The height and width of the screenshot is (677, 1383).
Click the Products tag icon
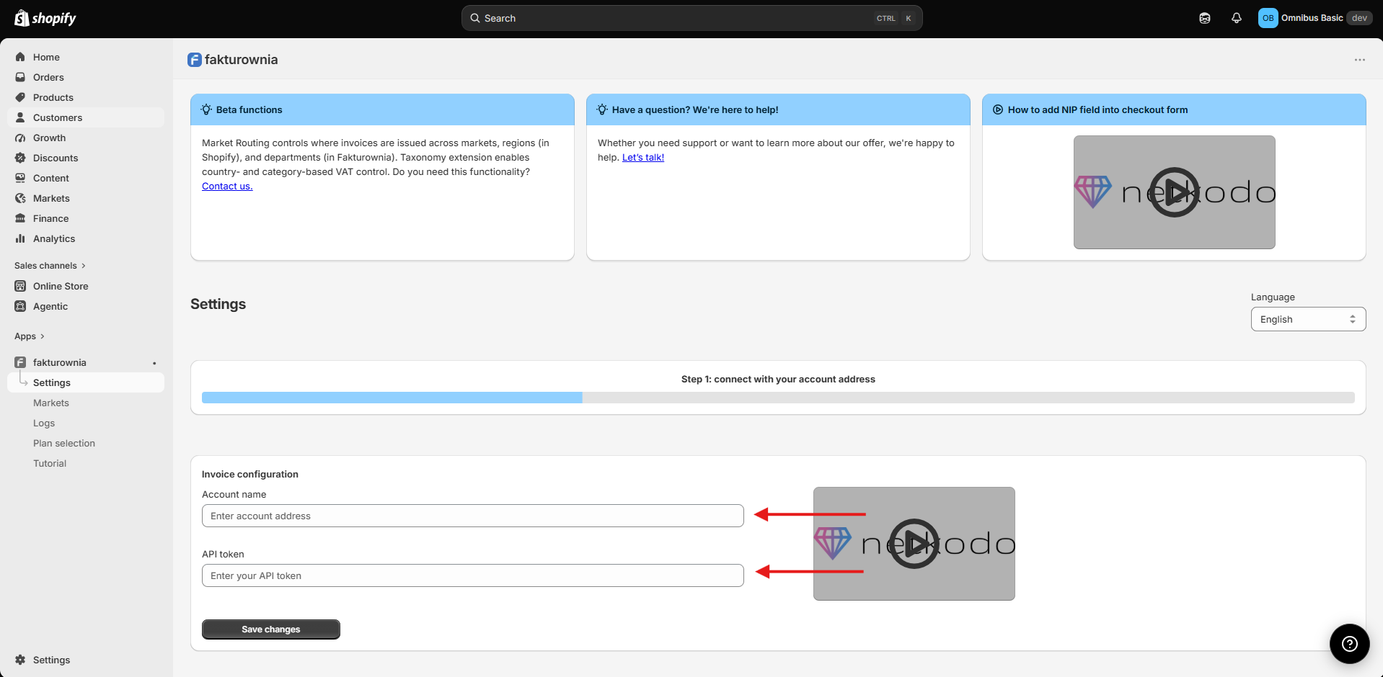[20, 97]
